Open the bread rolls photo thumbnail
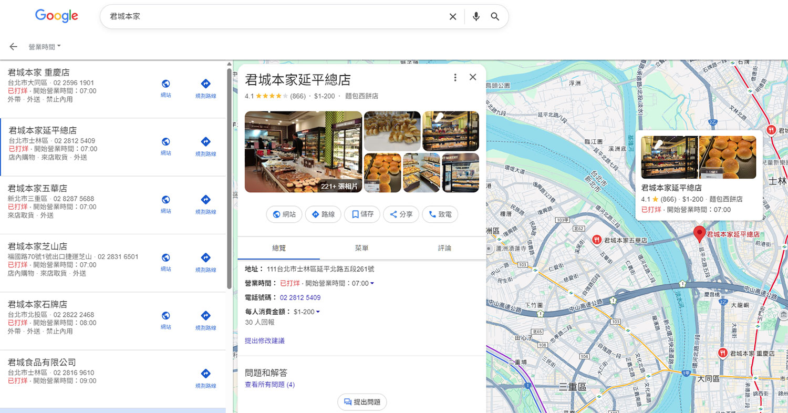Viewport: 788px width, 413px height. (392, 131)
